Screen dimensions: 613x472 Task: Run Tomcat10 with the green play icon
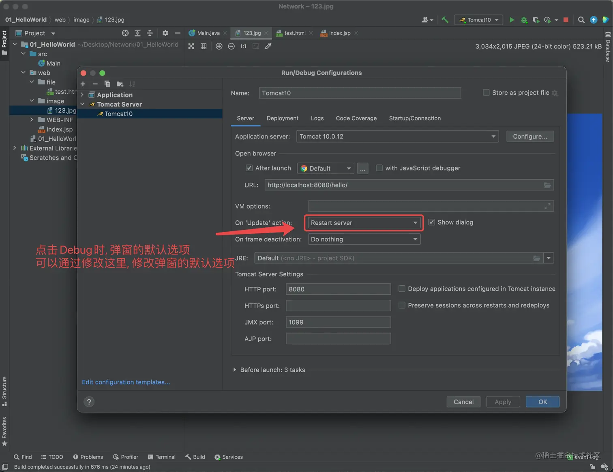512,20
